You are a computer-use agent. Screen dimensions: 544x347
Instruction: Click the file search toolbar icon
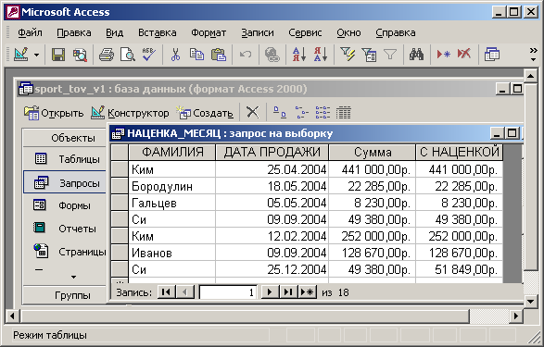tap(80, 55)
